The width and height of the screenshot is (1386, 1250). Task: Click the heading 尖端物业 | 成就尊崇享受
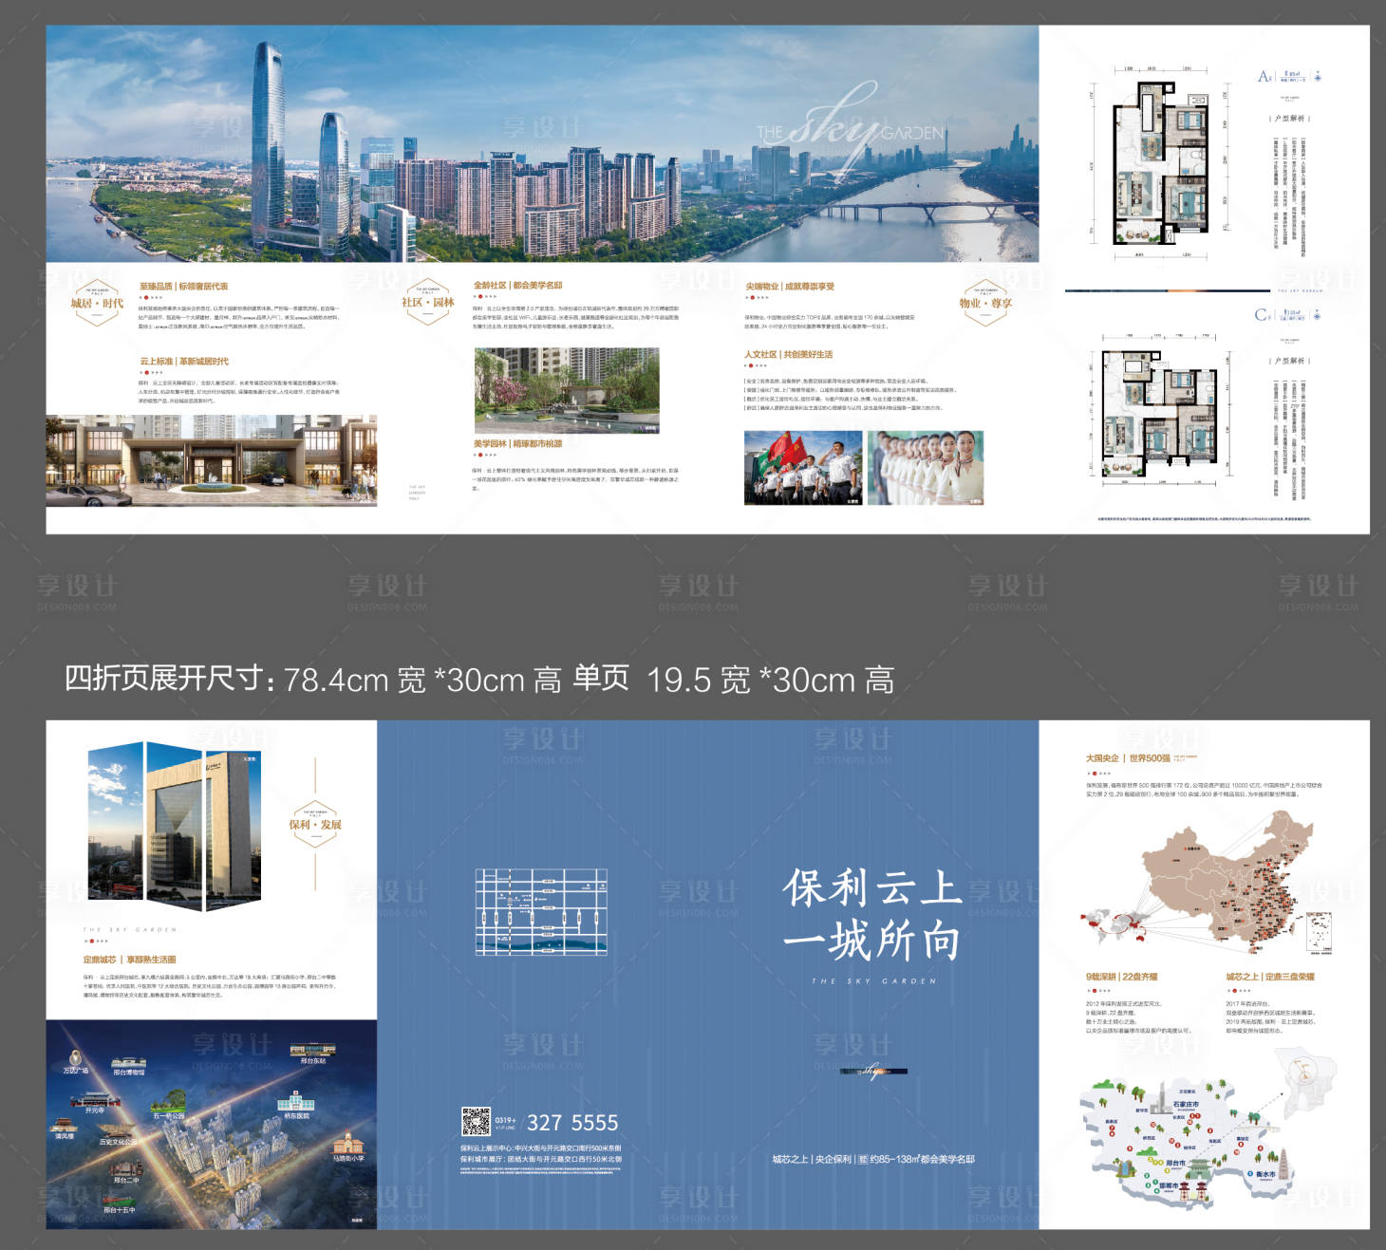pos(790,286)
